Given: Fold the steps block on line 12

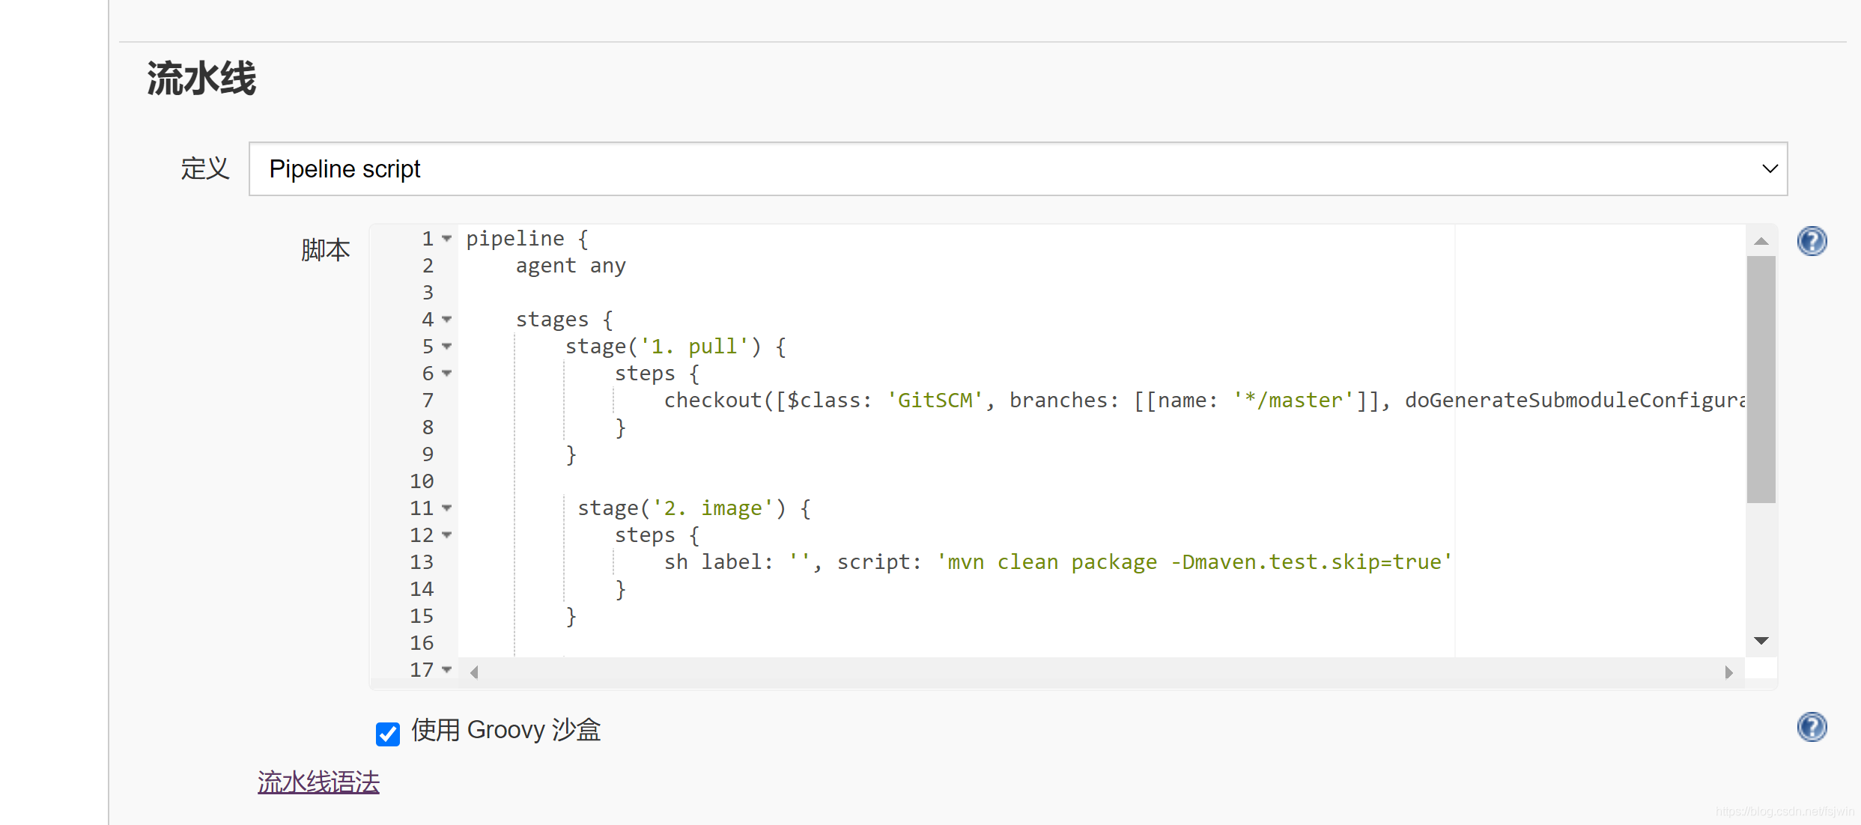Looking at the screenshot, I should [447, 535].
